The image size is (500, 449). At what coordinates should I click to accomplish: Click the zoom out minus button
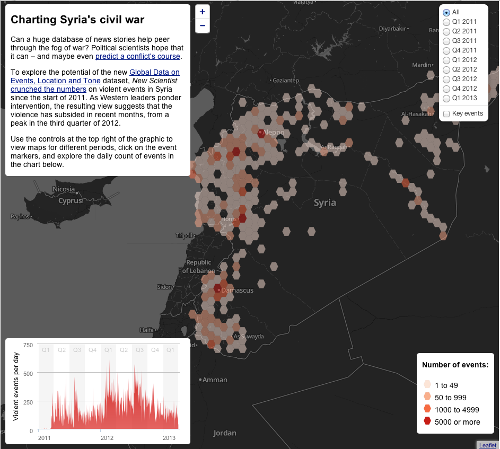coord(203,25)
